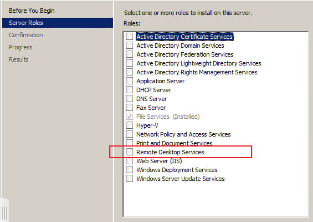Select Active Directory Lightweight Directory Services checkbox
The height and width of the screenshot is (222, 313).
tap(129, 63)
